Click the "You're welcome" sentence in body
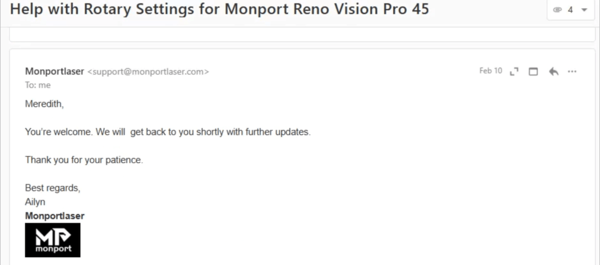The width and height of the screenshot is (600, 265). click(168, 132)
